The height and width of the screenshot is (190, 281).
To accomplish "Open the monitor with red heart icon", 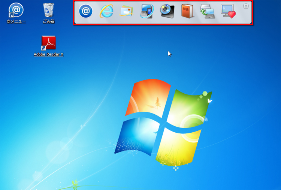I will (228, 11).
